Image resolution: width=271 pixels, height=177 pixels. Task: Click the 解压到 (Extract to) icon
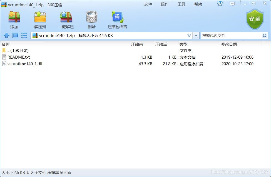click(x=40, y=17)
